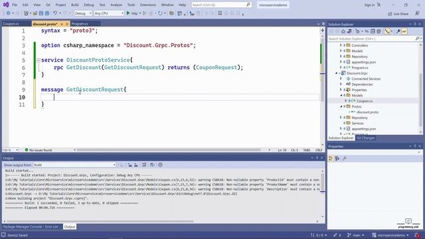Click Collapse All icon in Solution Explorer toolbar
Image resolution: width=425 pixels, height=239 pixels.
tap(373, 31)
